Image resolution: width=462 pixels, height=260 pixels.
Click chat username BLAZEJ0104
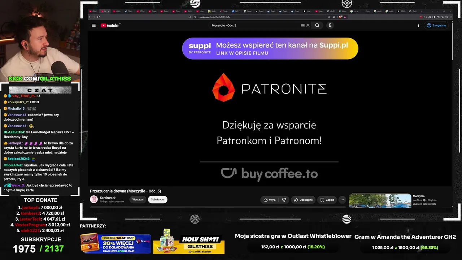(x=14, y=132)
